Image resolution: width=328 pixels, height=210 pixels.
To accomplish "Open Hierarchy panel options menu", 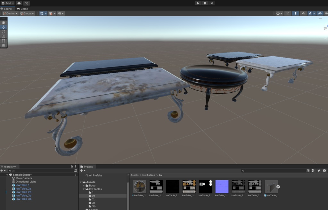I will coord(76,167).
